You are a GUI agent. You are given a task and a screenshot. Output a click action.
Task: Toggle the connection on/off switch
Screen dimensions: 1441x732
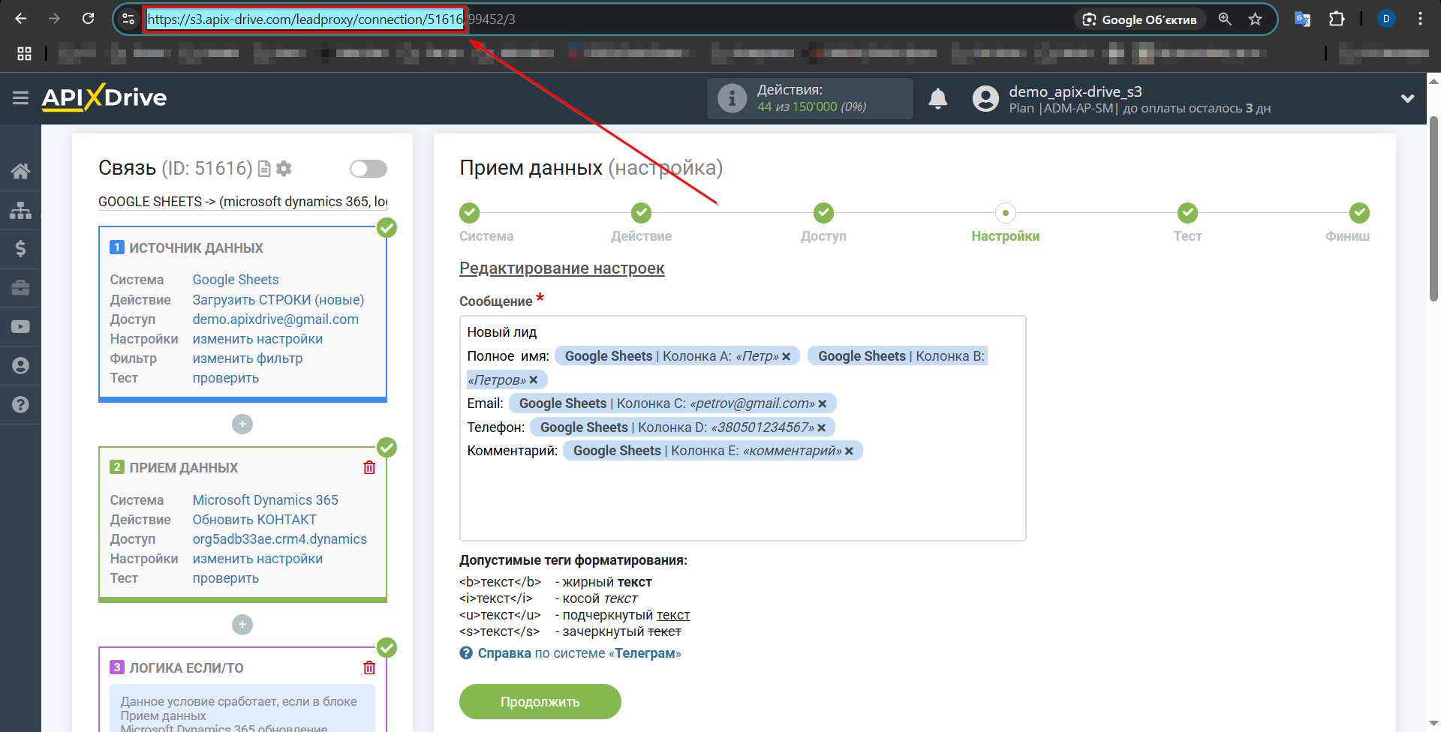point(369,169)
